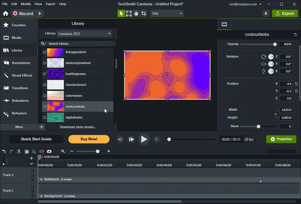This screenshot has width=301, height=204.
Task: Open the Annotations panel in the sidebar
Action: (19, 63)
